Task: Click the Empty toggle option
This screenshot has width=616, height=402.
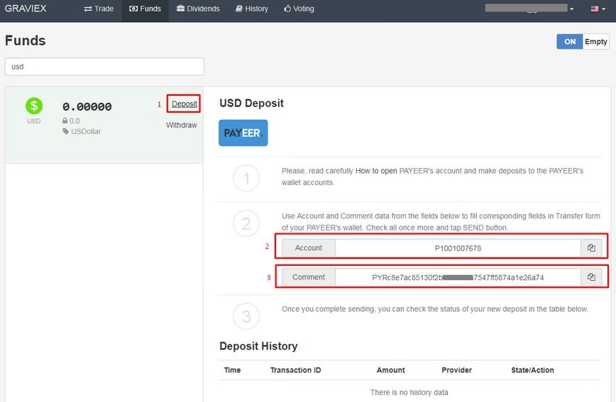Action: point(595,42)
